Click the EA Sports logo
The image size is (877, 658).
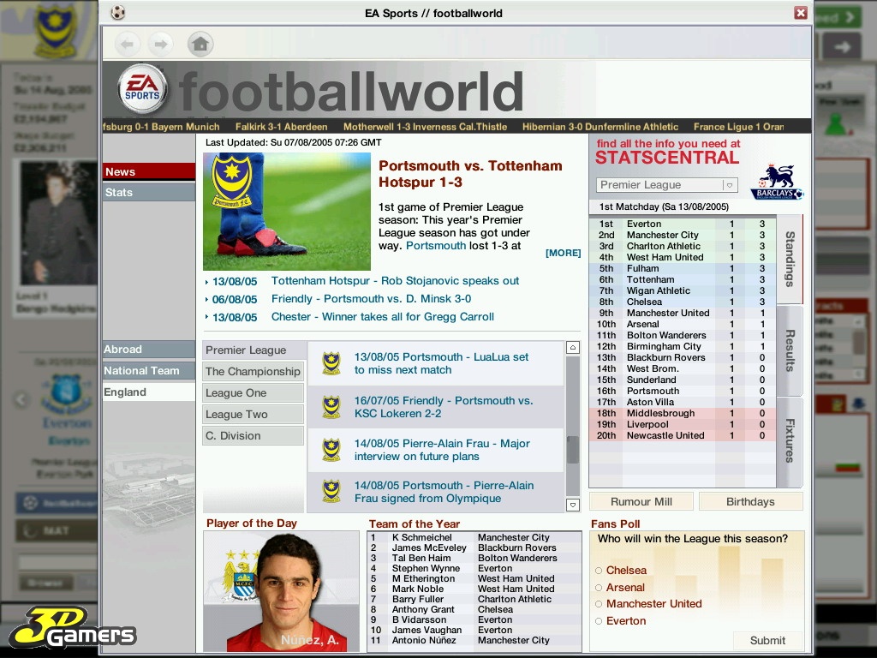click(x=141, y=89)
